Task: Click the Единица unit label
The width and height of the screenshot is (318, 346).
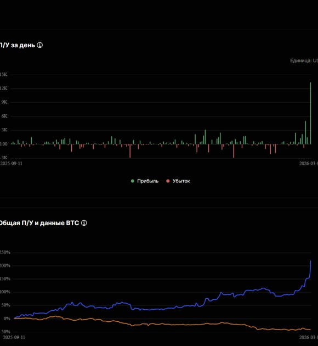Action: click(304, 60)
